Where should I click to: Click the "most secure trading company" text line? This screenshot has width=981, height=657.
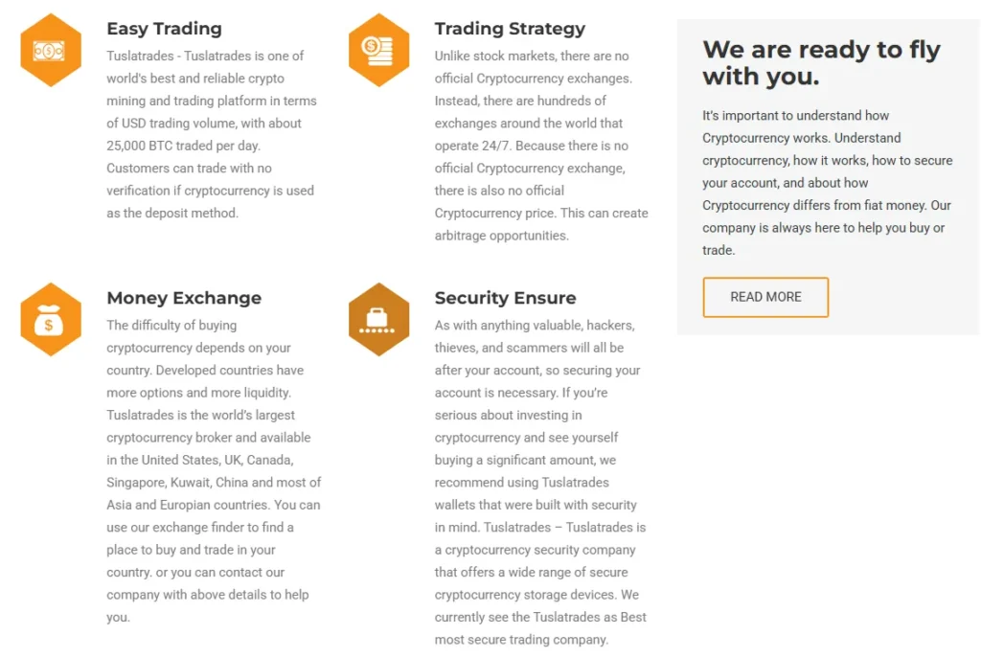click(x=521, y=640)
